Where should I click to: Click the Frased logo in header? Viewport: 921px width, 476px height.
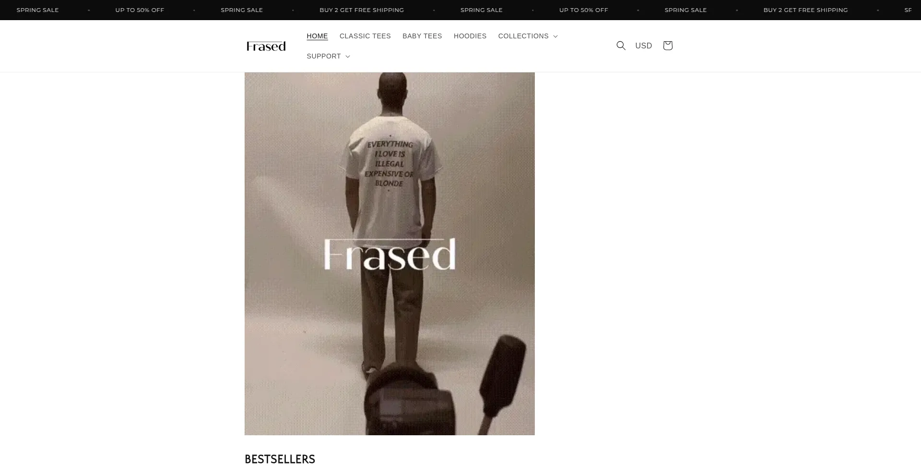[266, 46]
